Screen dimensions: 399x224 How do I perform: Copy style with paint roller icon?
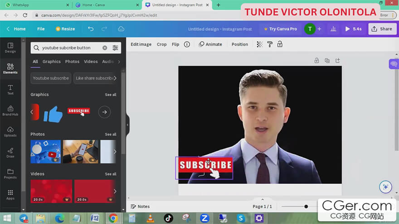(270, 44)
